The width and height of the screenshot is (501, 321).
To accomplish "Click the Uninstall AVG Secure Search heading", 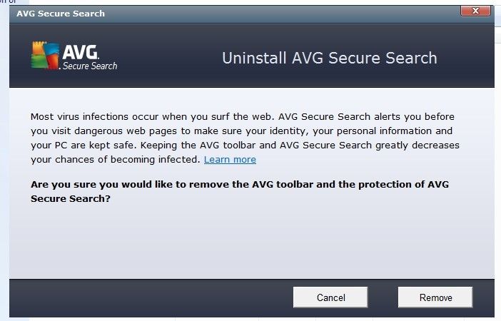I will (330, 58).
